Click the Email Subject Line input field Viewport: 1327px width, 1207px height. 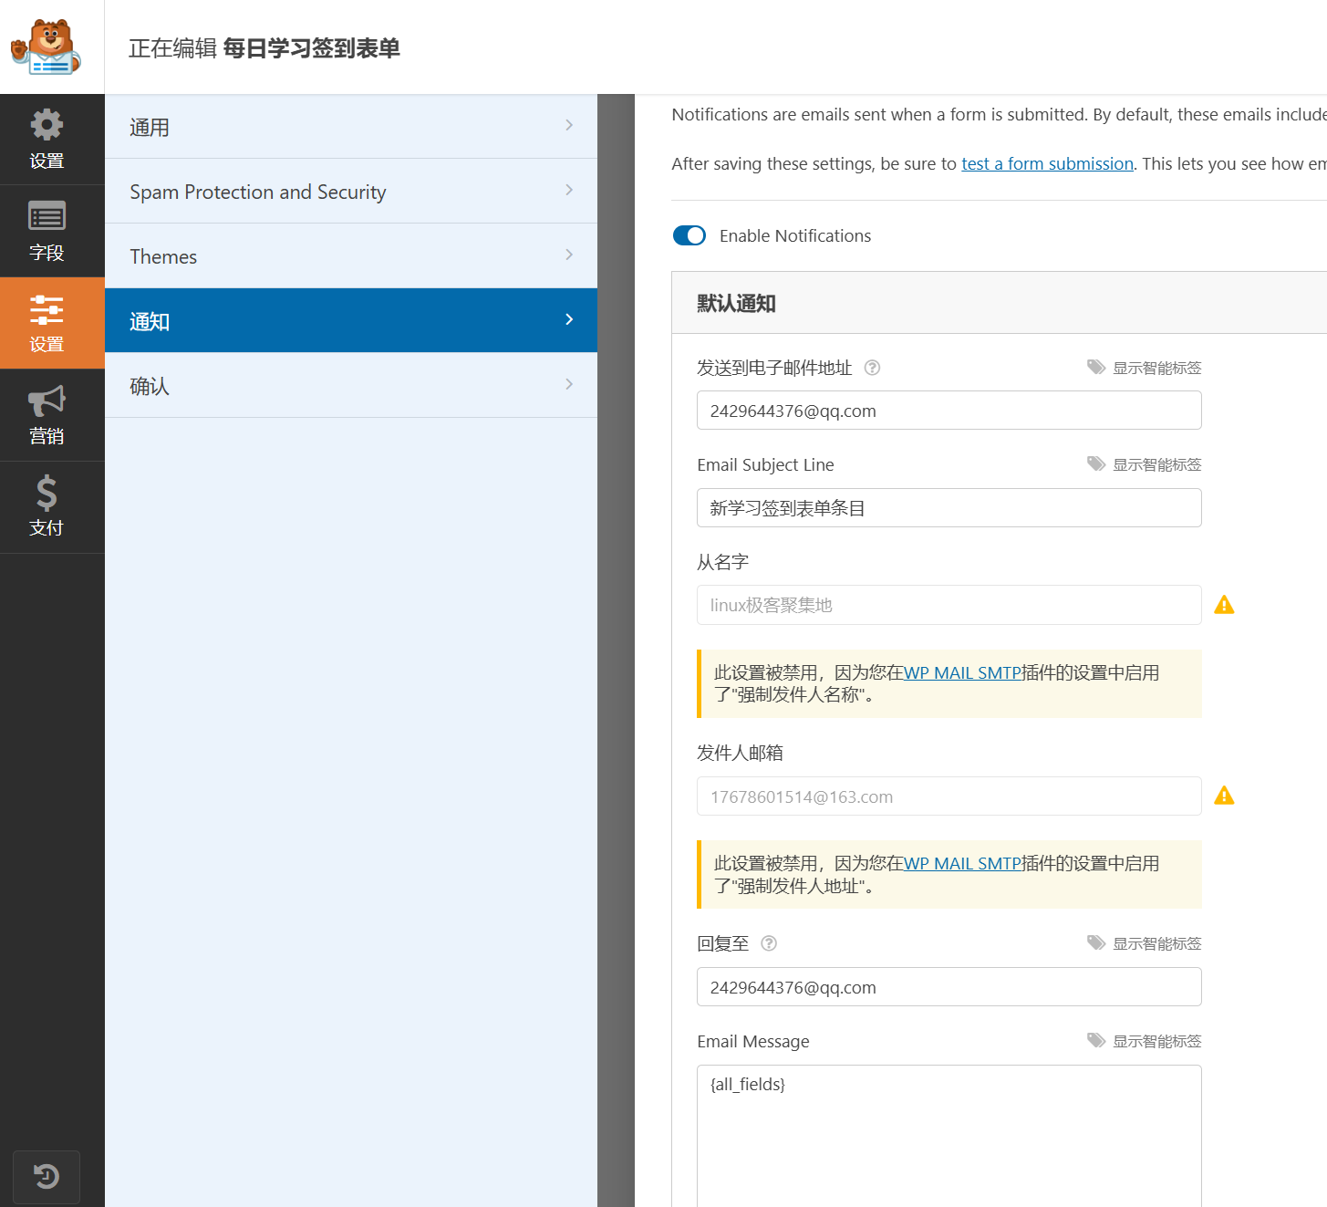click(x=949, y=508)
